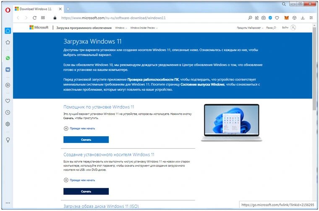Expand 'Прежде чем начать' under Создание носителя
The width and height of the screenshot is (319, 211).
point(79,180)
